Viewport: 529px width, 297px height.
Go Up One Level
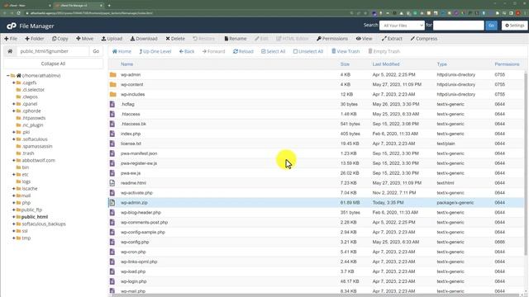pyautogui.click(x=155, y=51)
